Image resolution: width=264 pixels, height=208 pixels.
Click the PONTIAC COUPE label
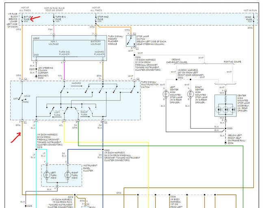232,62
